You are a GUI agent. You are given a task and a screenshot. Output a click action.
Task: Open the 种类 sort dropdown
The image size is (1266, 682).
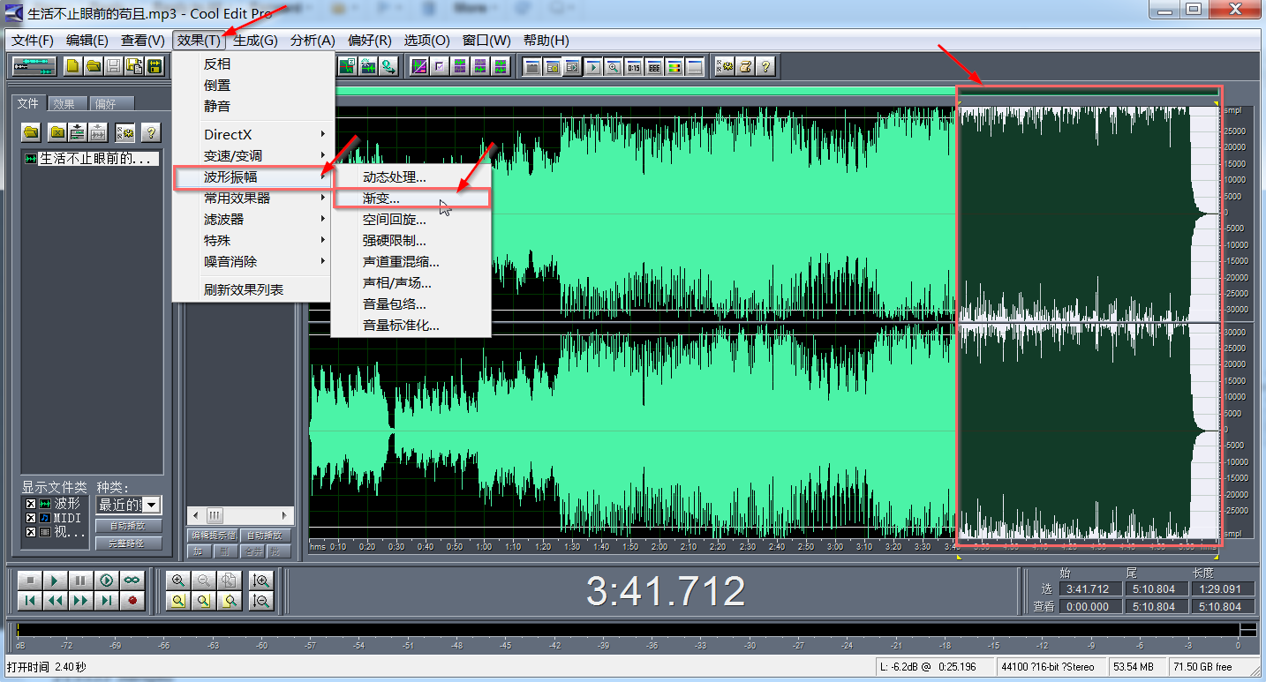click(152, 505)
